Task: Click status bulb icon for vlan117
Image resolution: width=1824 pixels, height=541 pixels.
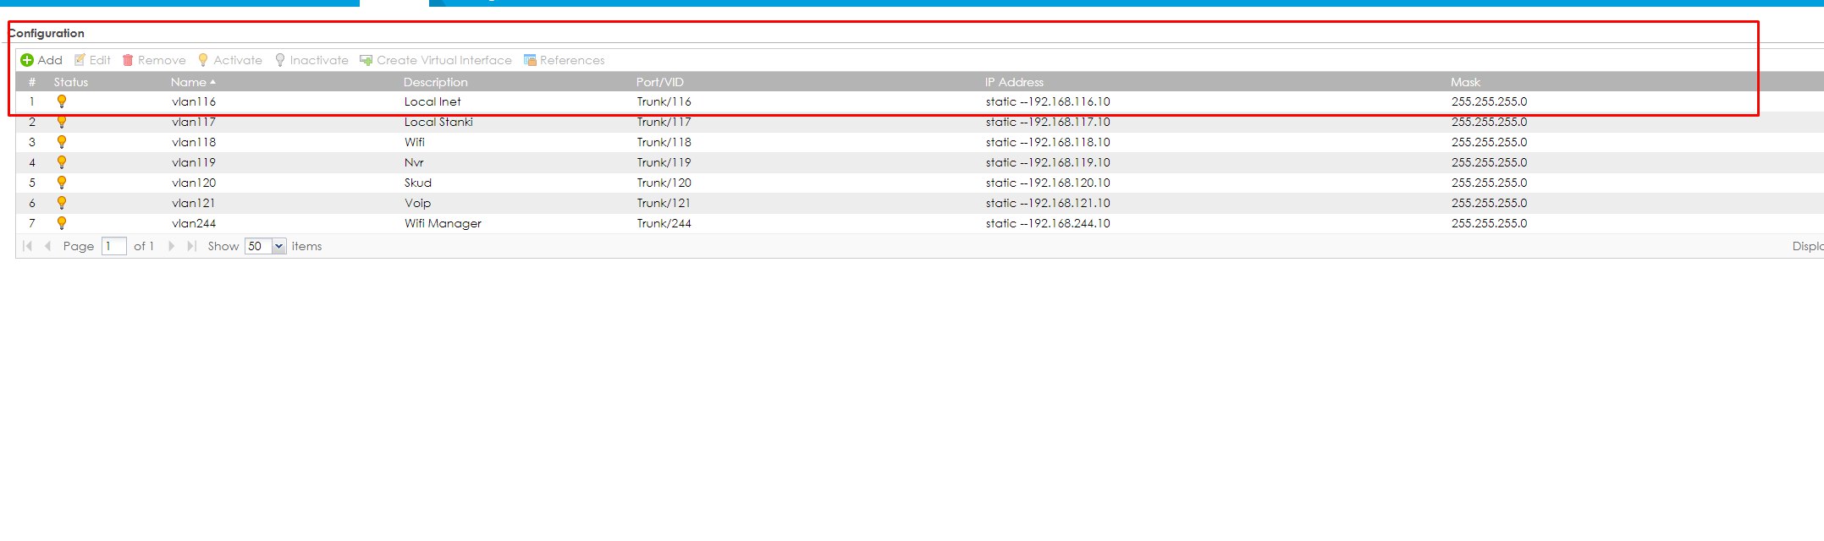Action: tap(62, 122)
